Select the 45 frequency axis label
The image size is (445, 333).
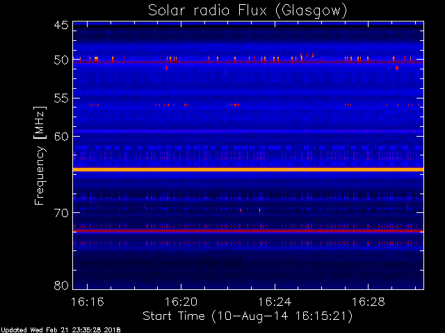(61, 25)
